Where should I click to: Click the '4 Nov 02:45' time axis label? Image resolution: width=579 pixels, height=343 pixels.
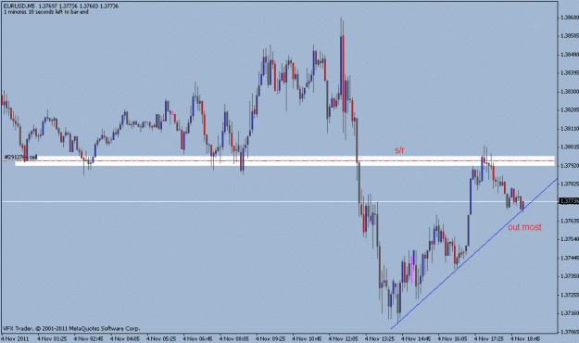(x=89, y=338)
